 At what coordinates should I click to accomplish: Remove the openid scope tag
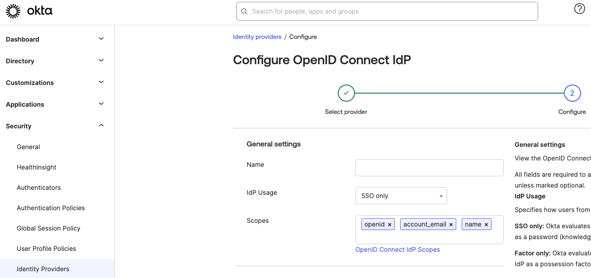click(389, 225)
